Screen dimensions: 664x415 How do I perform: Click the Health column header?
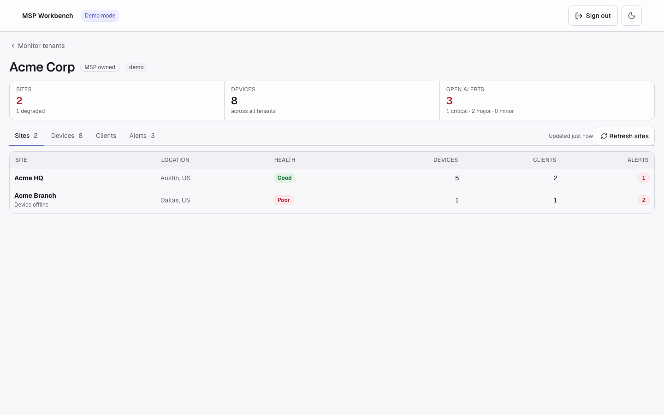[285, 160]
